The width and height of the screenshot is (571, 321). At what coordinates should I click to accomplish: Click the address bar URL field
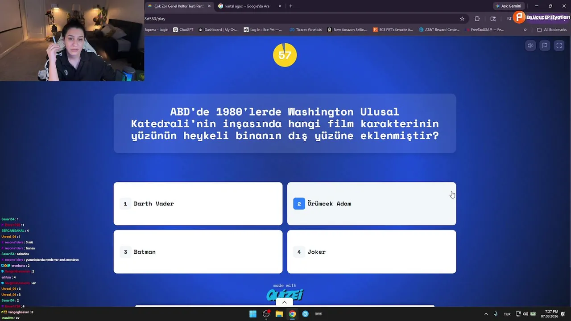point(299,19)
